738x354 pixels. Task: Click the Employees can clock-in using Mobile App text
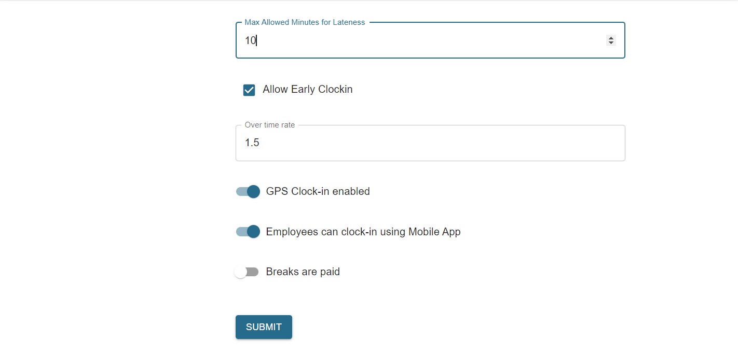click(x=363, y=232)
